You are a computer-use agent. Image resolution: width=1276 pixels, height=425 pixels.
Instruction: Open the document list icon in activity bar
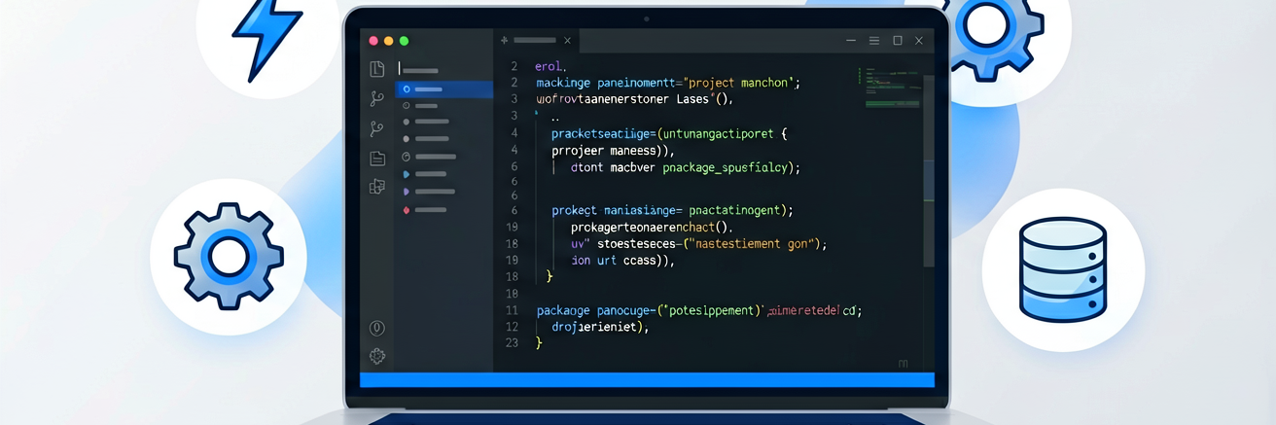pyautogui.click(x=377, y=159)
